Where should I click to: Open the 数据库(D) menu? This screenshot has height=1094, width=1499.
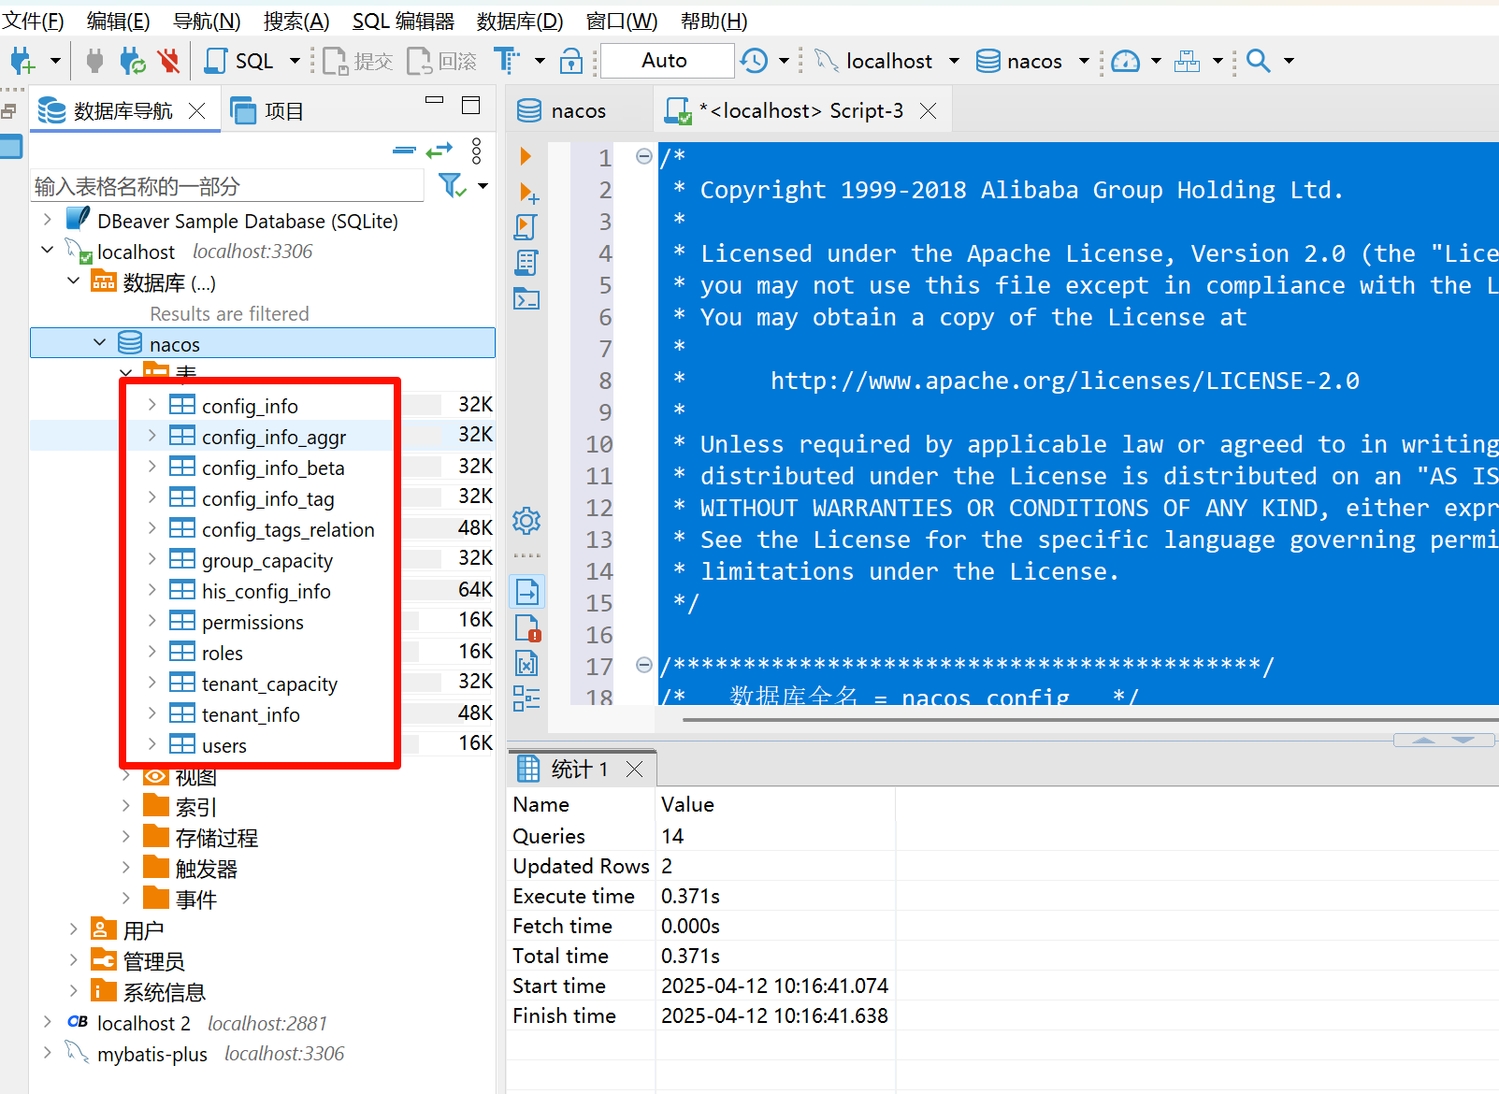520,21
